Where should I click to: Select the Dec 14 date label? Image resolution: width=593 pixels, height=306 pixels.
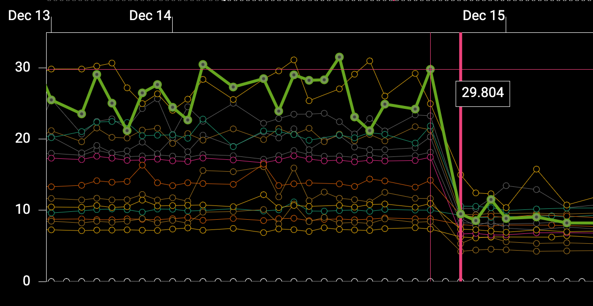tap(150, 16)
